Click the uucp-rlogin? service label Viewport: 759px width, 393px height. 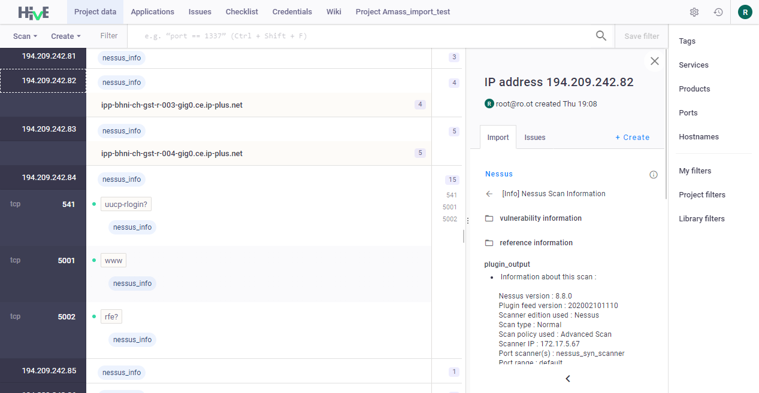click(126, 205)
